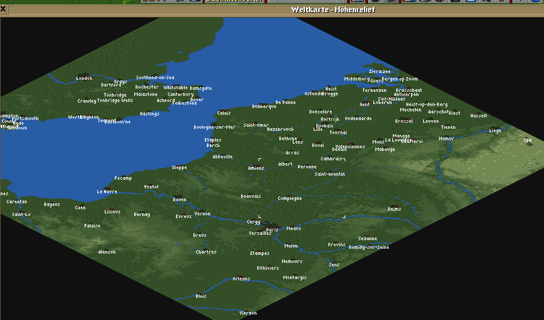The width and height of the screenshot is (544, 320).
Task: Select the Bayeux label
Action: click(x=52, y=205)
